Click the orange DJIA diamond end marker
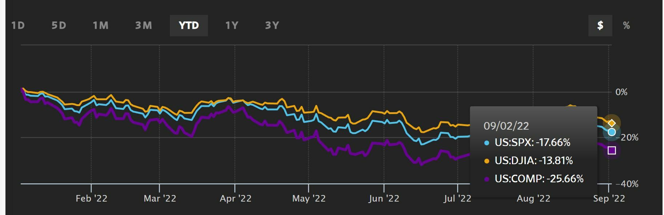This screenshot has width=664, height=215. click(x=612, y=123)
